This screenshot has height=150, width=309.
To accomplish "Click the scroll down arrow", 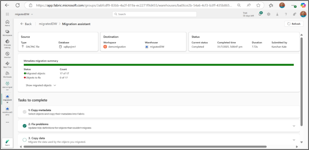I will point(301,142).
